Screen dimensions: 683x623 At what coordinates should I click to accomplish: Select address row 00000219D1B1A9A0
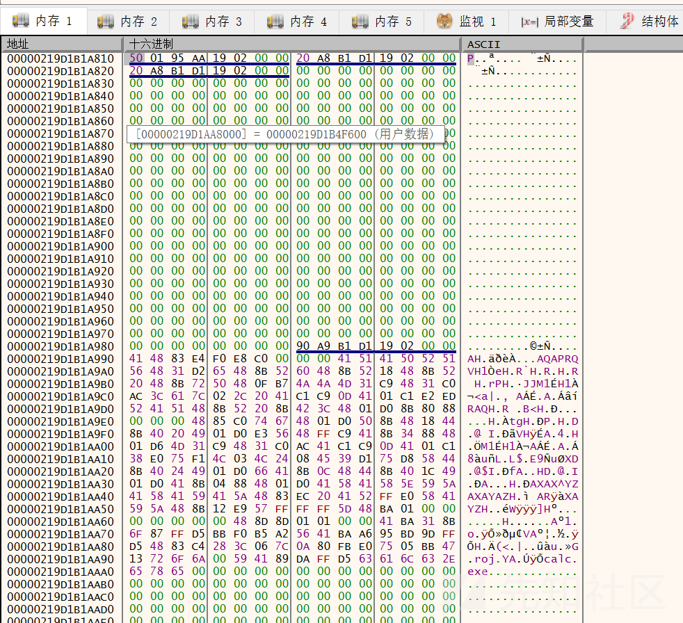tap(61, 371)
